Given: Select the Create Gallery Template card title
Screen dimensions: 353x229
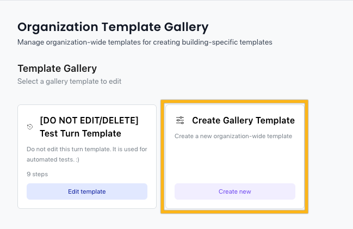Looking at the screenshot, I should pyautogui.click(x=243, y=120).
